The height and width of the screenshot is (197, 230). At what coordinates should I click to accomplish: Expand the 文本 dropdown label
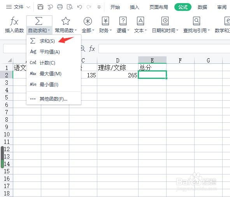pos(140,30)
